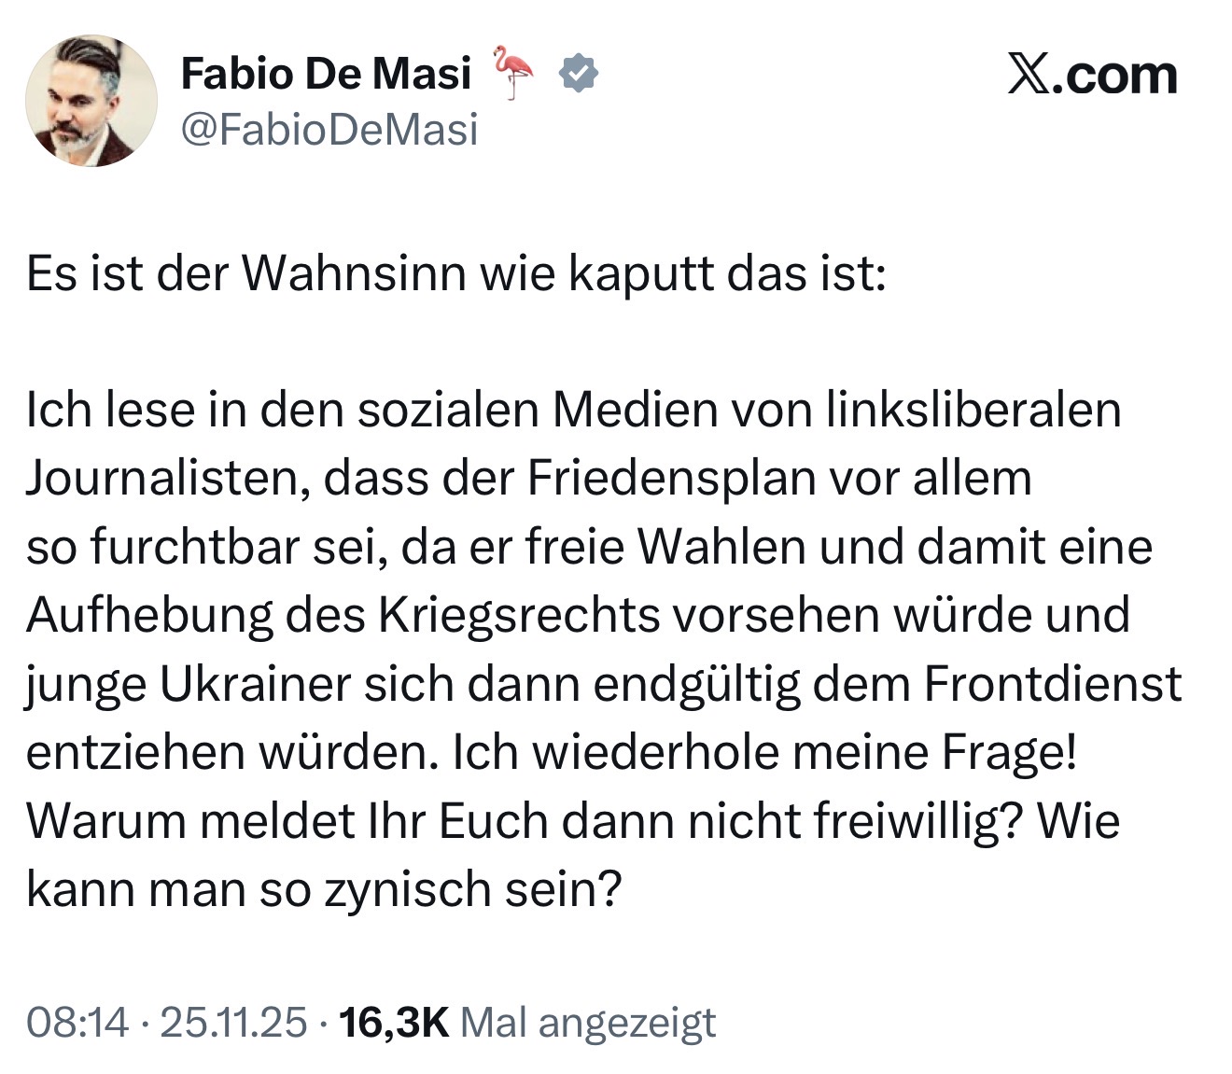The width and height of the screenshot is (1232, 1074).
Task: Click the word "Frontdienst" in the tweet
Action: (1053, 685)
